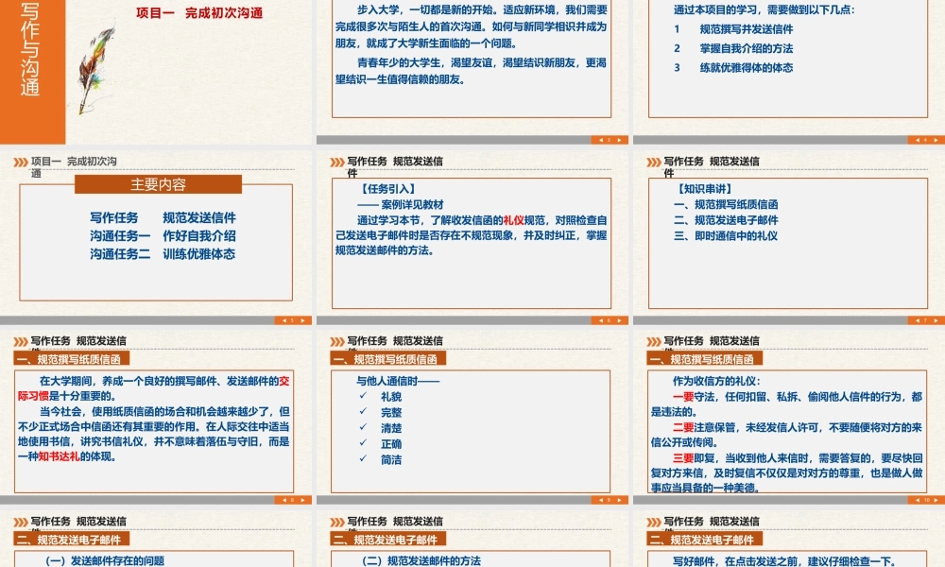
Task: Click the 一、规范撰写纸质信函 label on slide 10
Action: coord(705,359)
